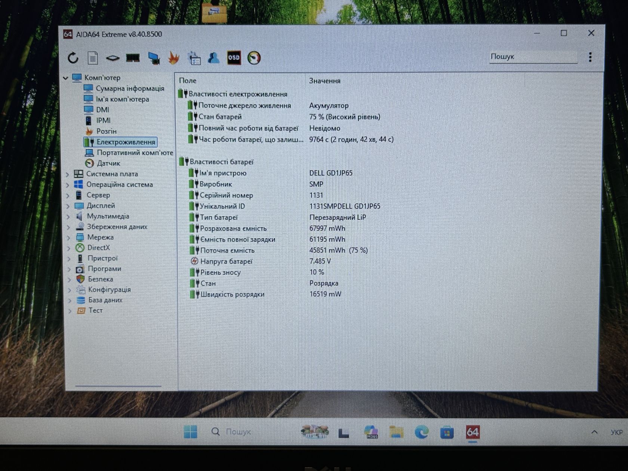Click the Refresh toolbar icon
This screenshot has width=628, height=471.
pos(73,58)
